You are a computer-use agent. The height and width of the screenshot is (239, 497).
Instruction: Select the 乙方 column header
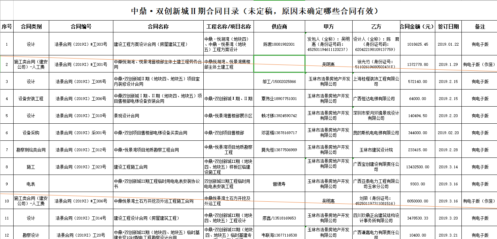coord(376,26)
